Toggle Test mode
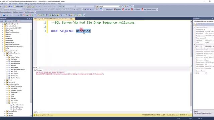This screenshot has height=120, width=214. [29, 12]
